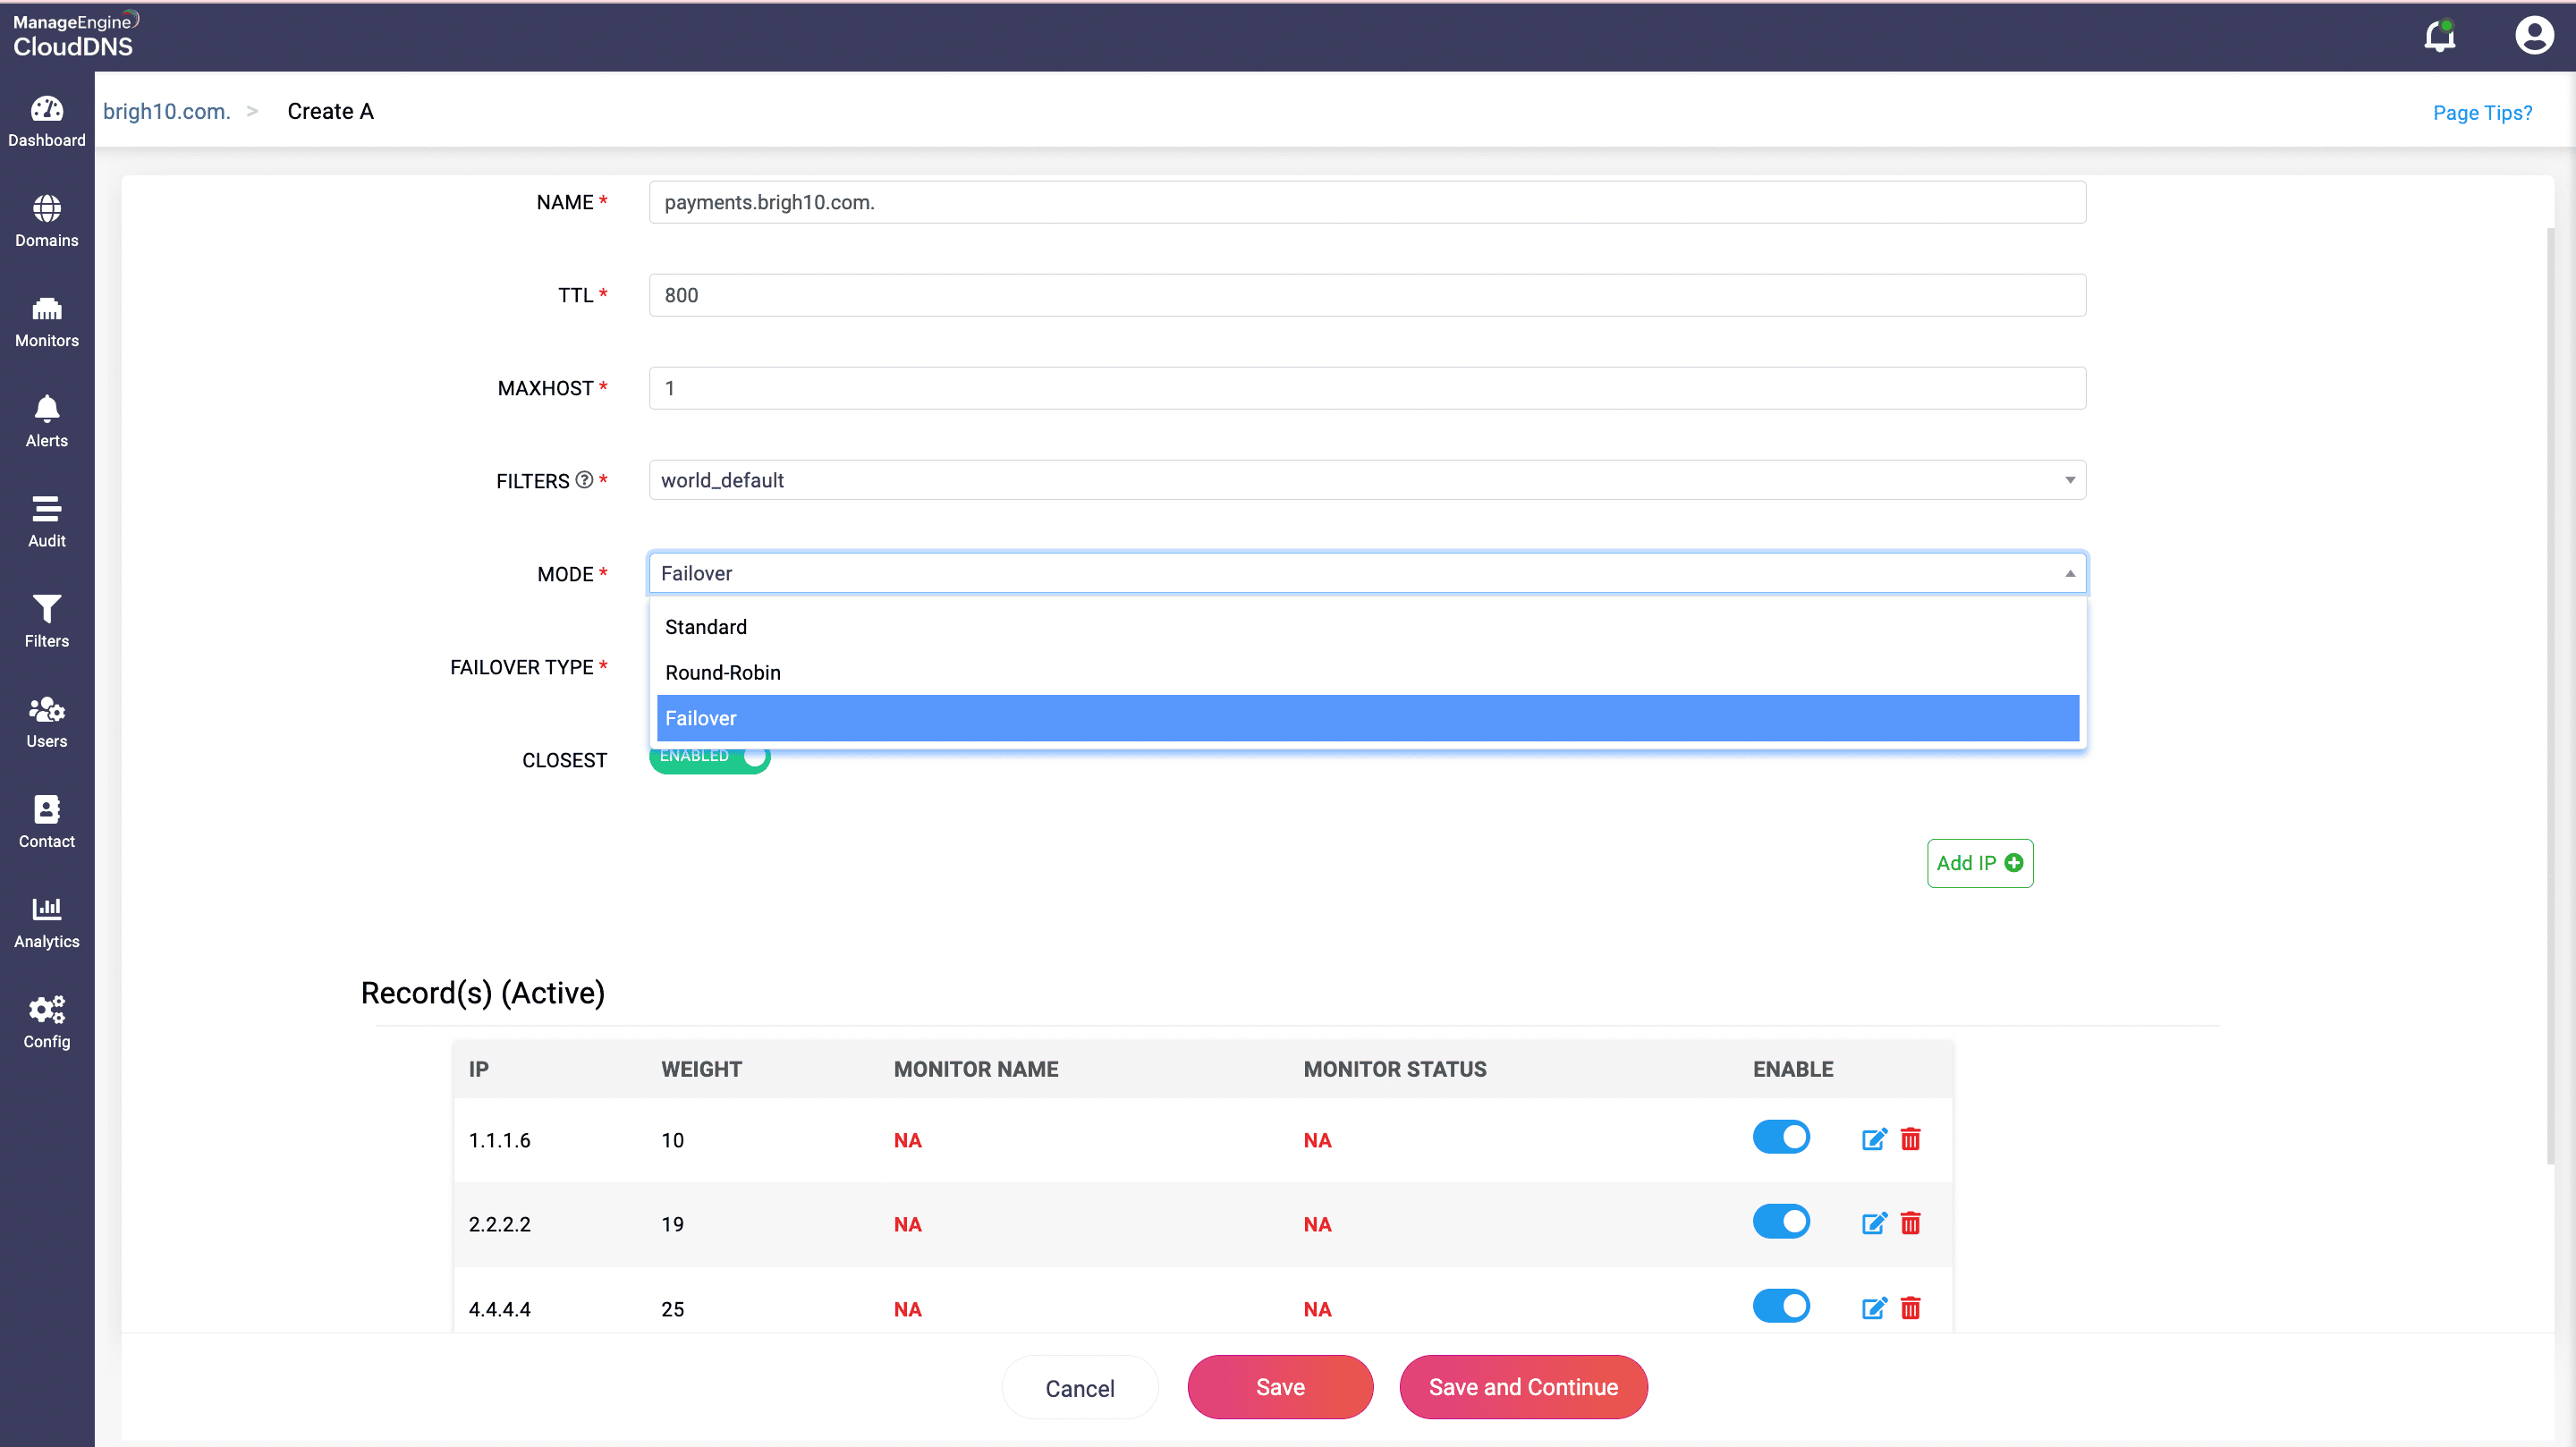Click the brigh10.com. breadcrumb link
2576x1447 pixels.
pos(166,111)
